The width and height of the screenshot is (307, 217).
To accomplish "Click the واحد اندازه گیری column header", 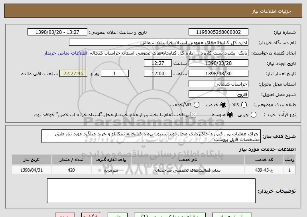I will 111,160.
